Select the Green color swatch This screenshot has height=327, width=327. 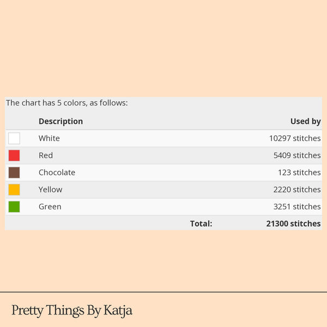pos(14,207)
